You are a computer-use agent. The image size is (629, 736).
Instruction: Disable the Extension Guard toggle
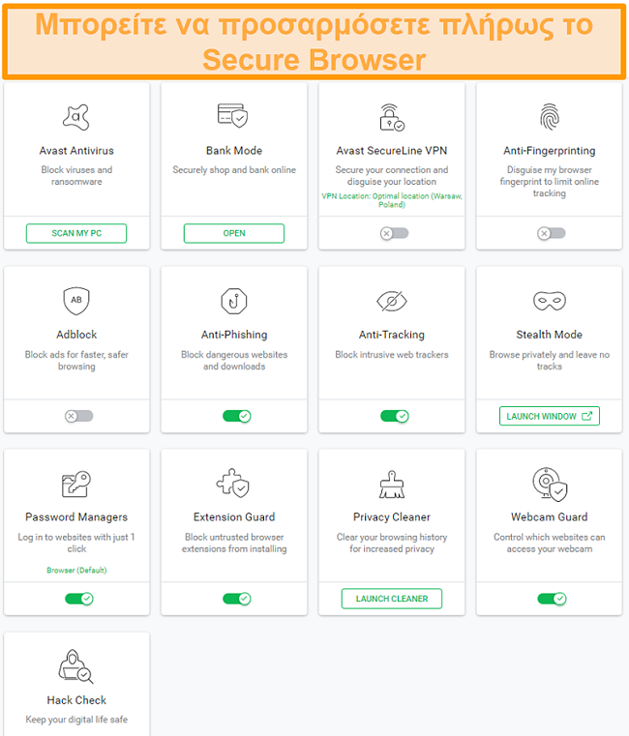[x=237, y=599]
